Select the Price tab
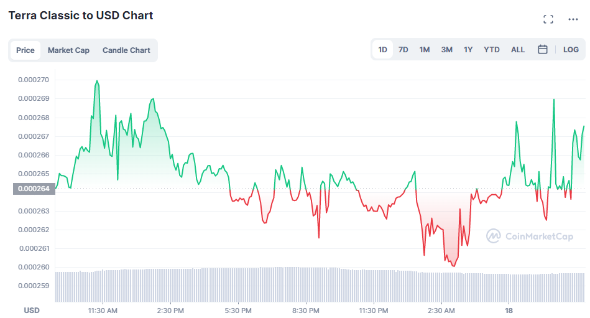This screenshot has height=318, width=590. 25,50
